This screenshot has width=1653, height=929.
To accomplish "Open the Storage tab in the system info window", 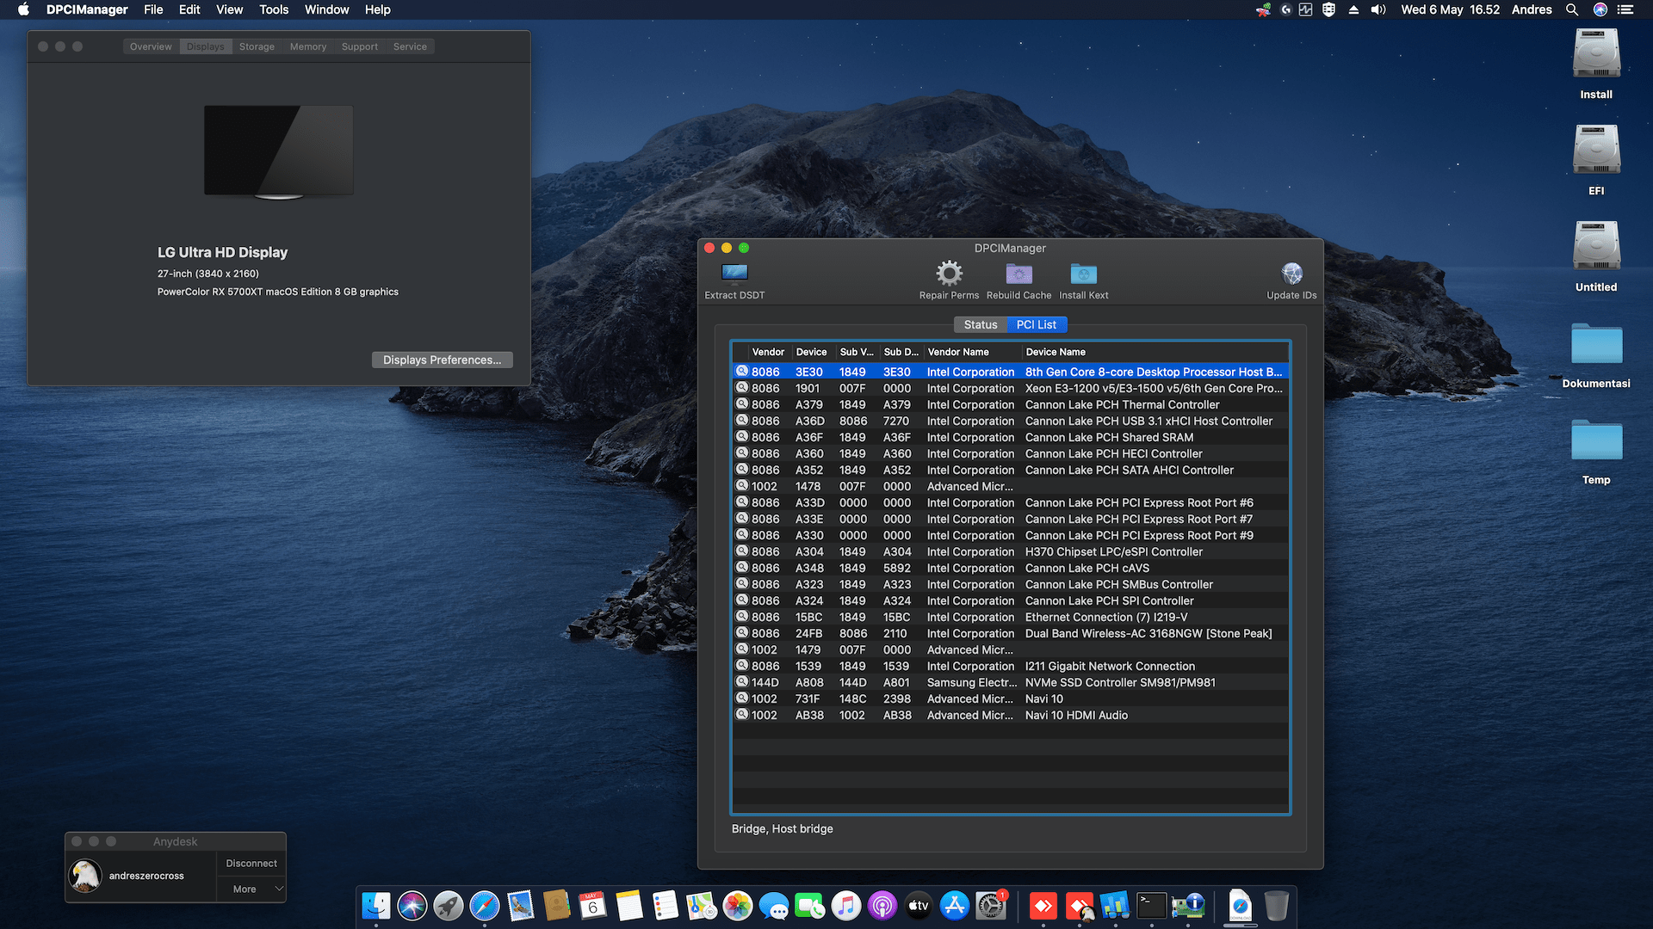I will (x=257, y=46).
